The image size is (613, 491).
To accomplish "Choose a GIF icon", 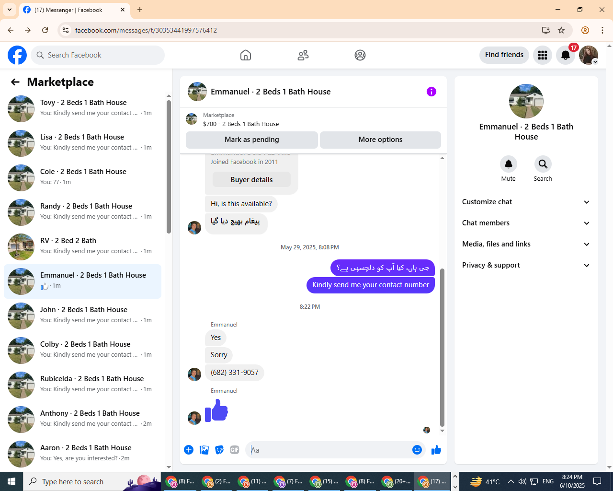I will click(x=235, y=450).
